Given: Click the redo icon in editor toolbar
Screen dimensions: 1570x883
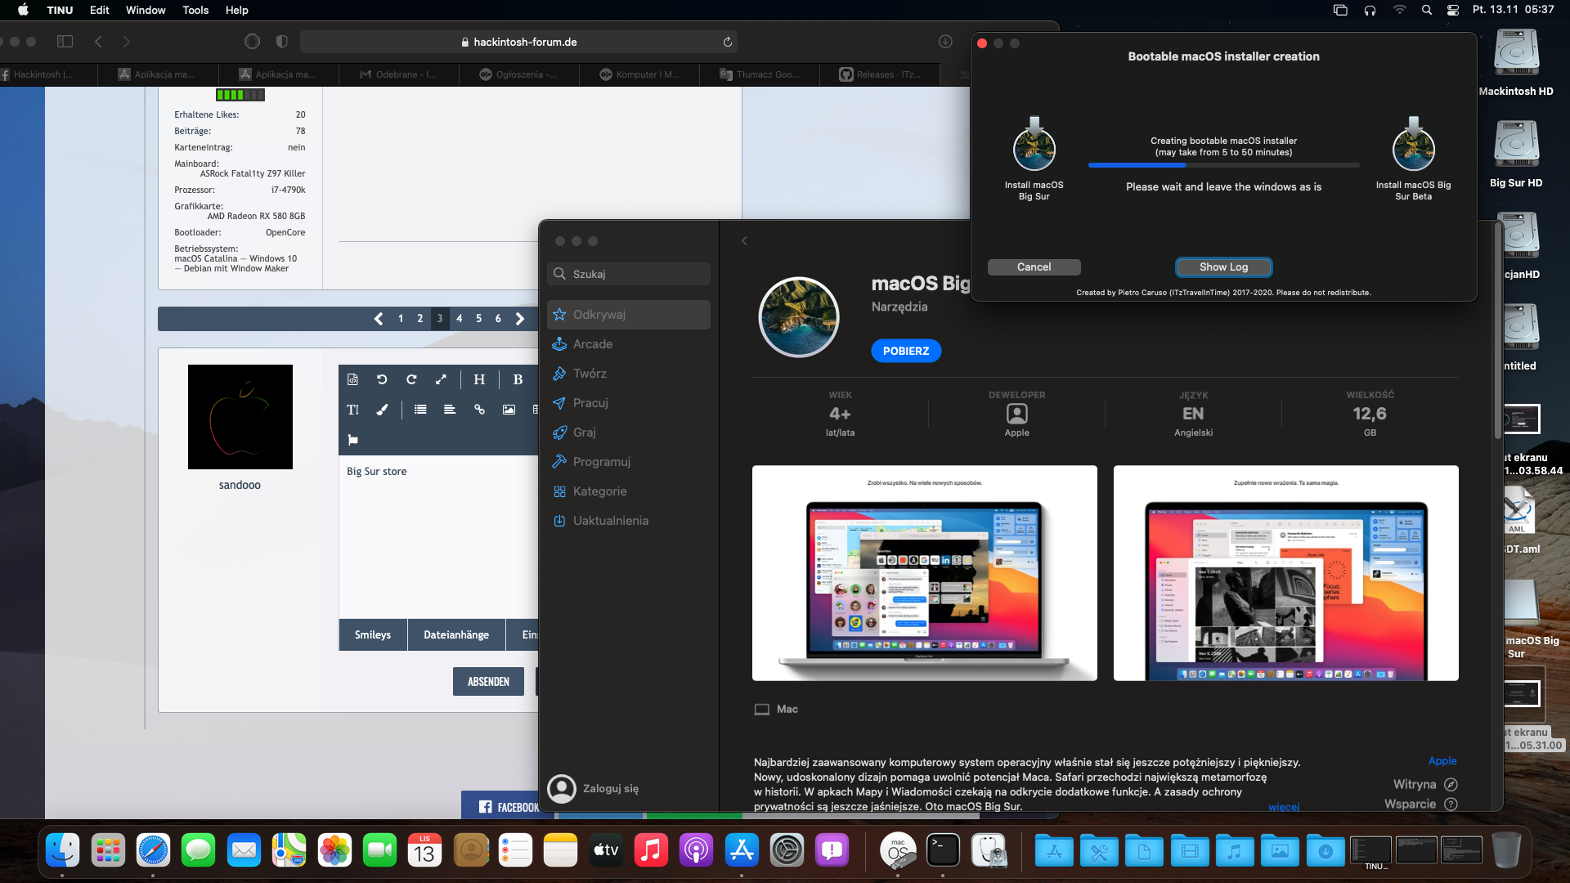Looking at the screenshot, I should pos(411,379).
